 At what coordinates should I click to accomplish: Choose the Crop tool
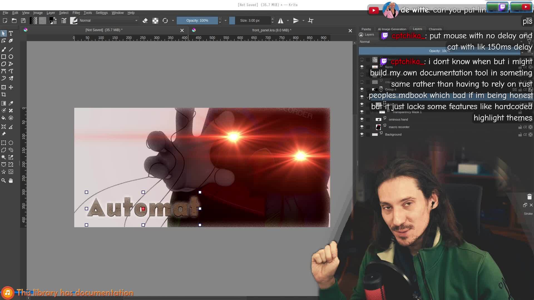[4, 94]
